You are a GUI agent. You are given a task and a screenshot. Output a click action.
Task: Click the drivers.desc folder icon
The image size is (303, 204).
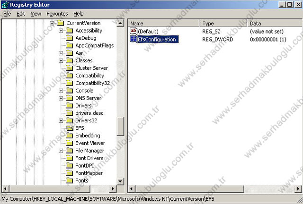(70, 113)
